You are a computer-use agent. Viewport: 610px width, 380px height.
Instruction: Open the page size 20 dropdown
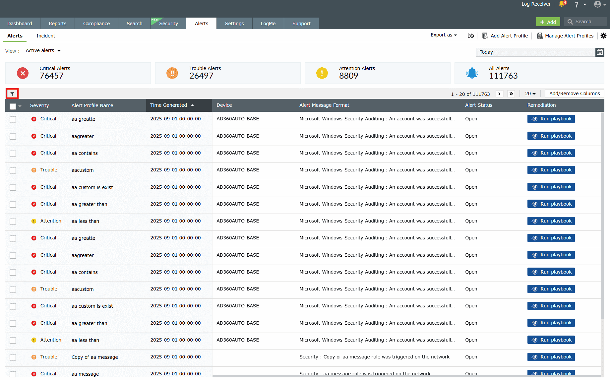(530, 94)
